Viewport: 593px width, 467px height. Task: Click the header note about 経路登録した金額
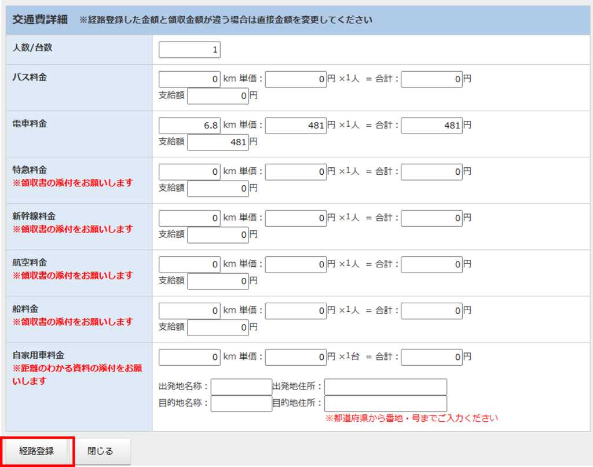[226, 20]
